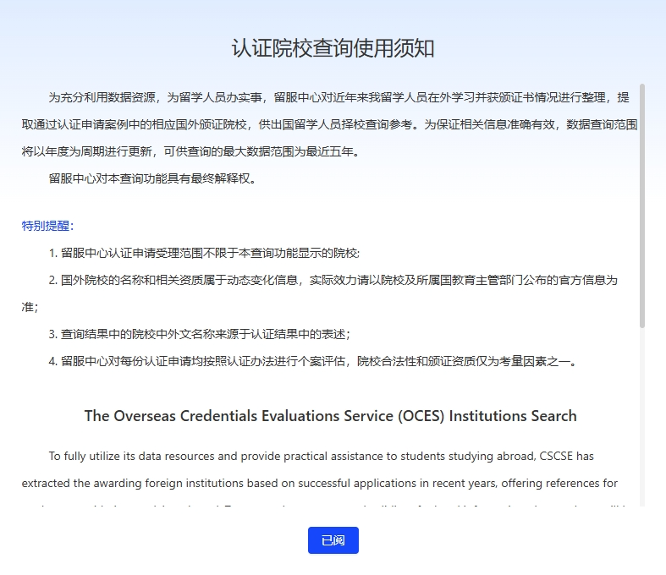666x575 pixels.
Task: Click the opening line starting 为充分利用数据资源
Action: click(x=339, y=97)
